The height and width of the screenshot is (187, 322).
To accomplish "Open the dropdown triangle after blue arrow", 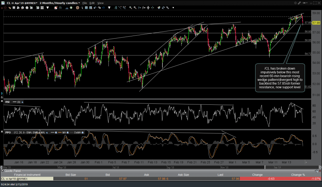I will pyautogui.click(x=109, y=8).
